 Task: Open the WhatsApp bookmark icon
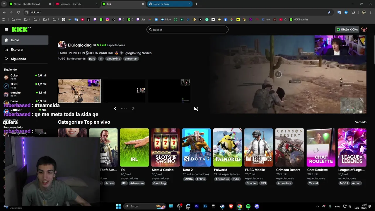click(175, 20)
